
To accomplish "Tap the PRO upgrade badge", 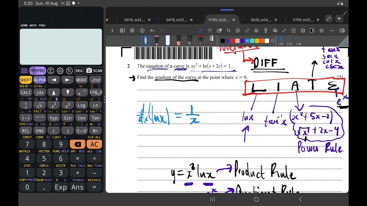I will (x=38, y=71).
